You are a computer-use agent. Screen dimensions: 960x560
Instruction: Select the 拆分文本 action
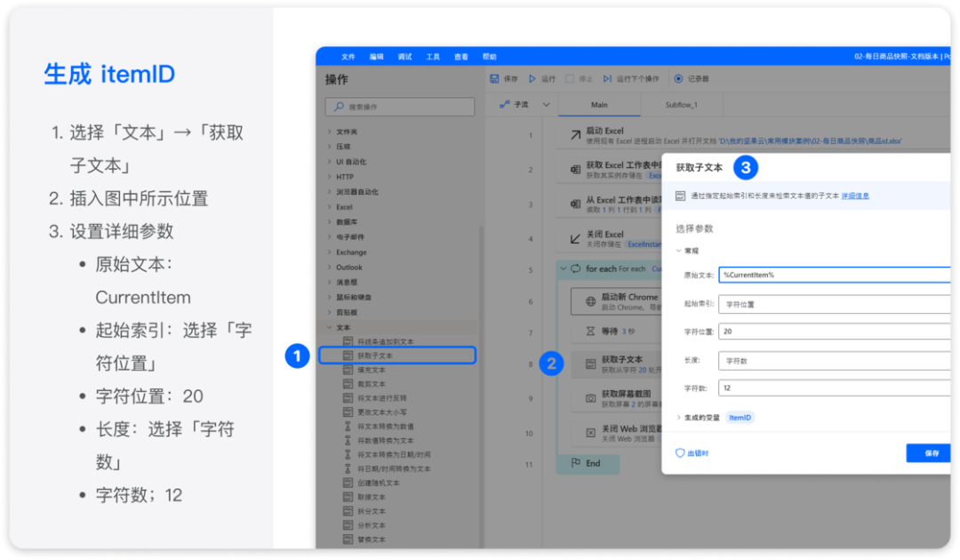[x=372, y=511]
